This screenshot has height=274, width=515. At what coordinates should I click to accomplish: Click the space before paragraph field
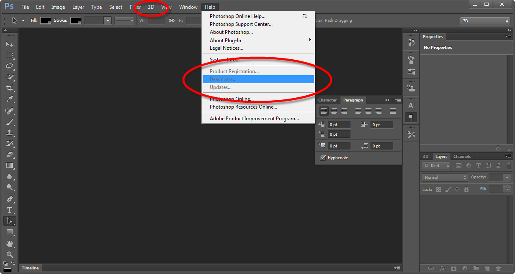point(339,146)
